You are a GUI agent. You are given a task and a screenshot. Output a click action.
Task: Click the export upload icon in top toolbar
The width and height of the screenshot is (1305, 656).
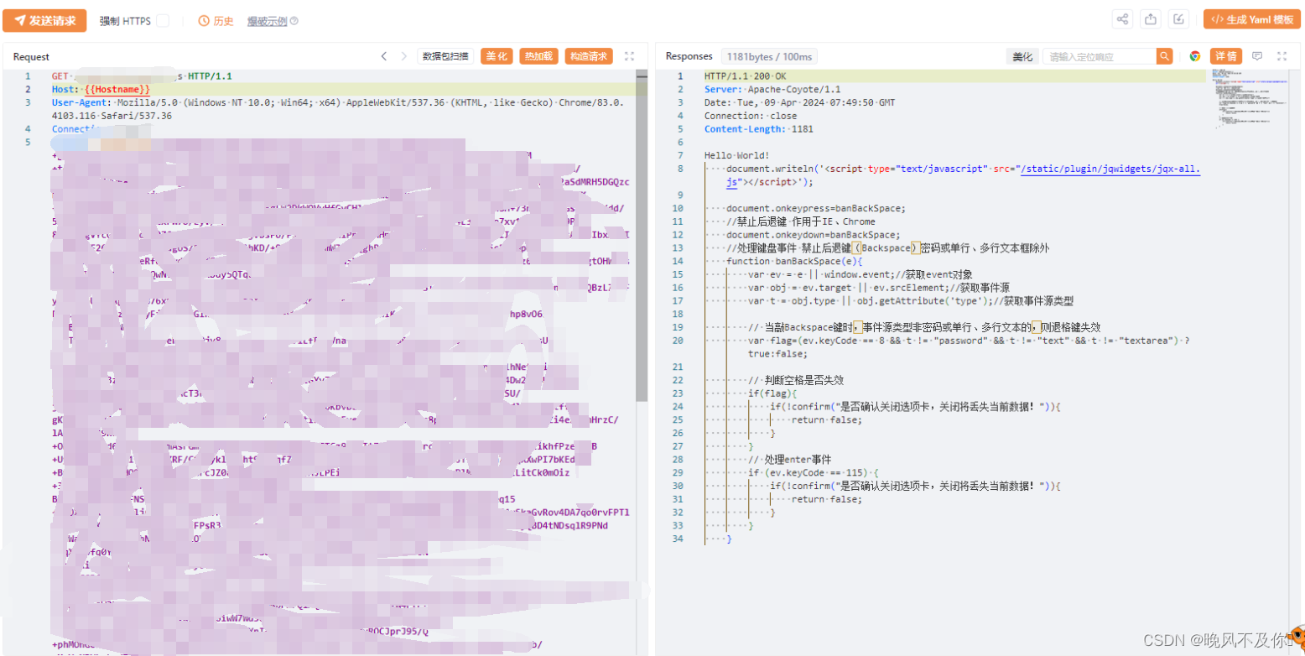pos(1151,19)
